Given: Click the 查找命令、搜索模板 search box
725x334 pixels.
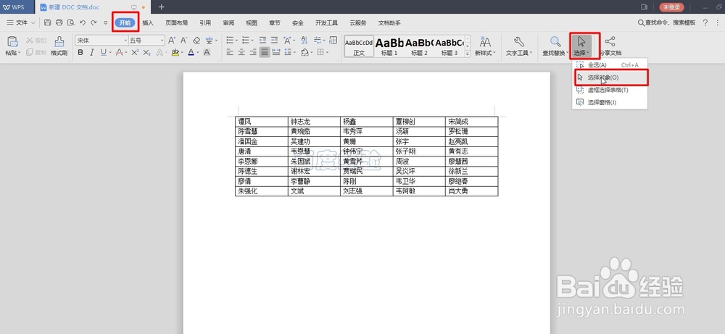Looking at the screenshot, I should tap(666, 22).
